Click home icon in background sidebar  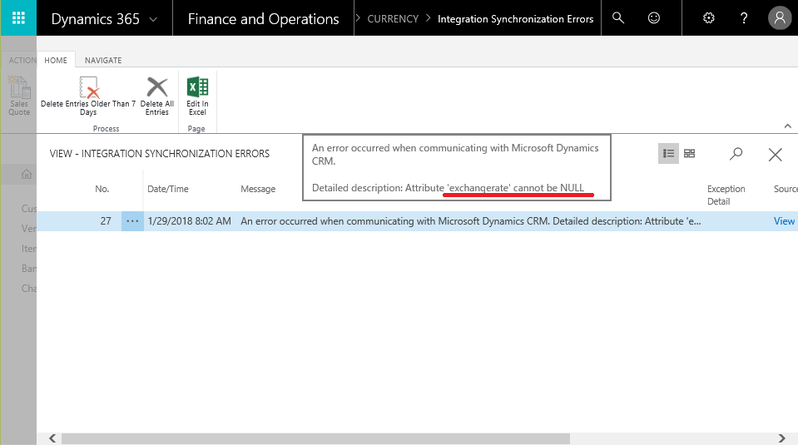(x=27, y=175)
